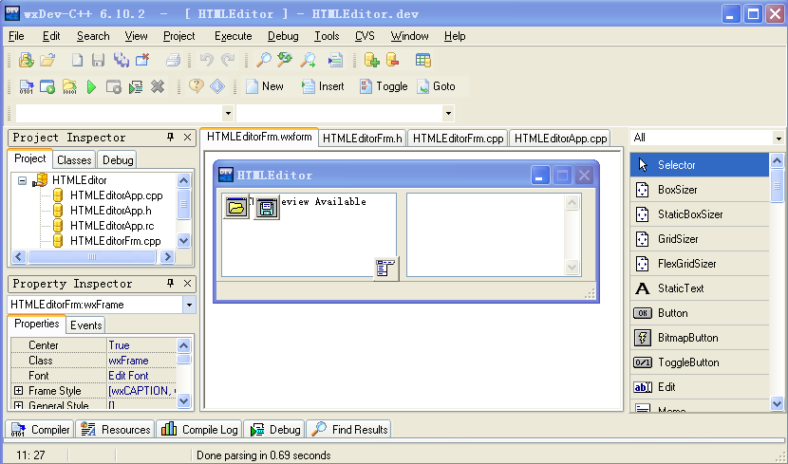
Task: Click the Undo arrow icon
Action: pyautogui.click(x=207, y=61)
